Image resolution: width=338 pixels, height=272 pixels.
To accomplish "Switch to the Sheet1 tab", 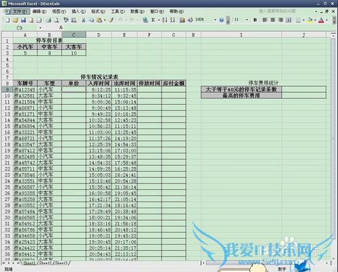I will (30, 263).
